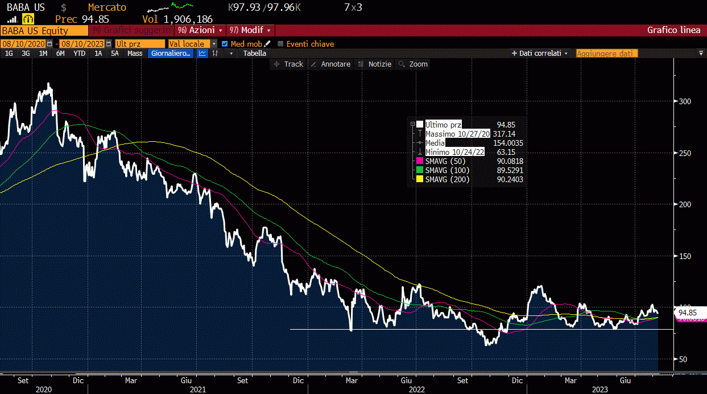Click the pencil icon beside Med mob
This screenshot has width=707, height=394.
267,44
